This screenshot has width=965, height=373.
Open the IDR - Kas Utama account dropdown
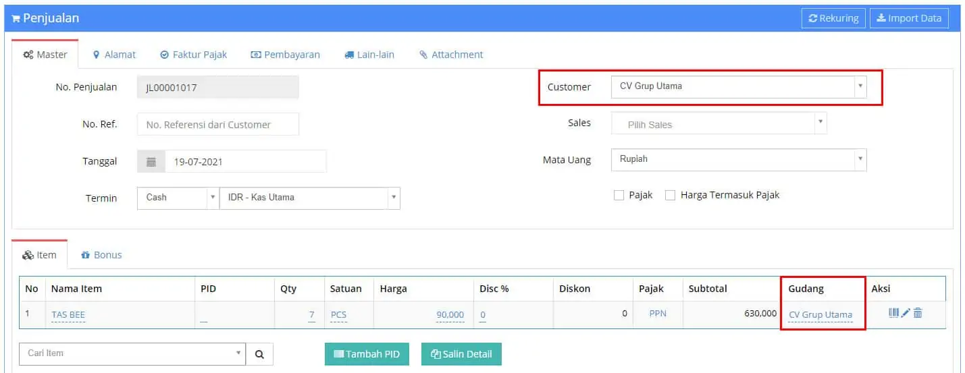[x=310, y=198]
